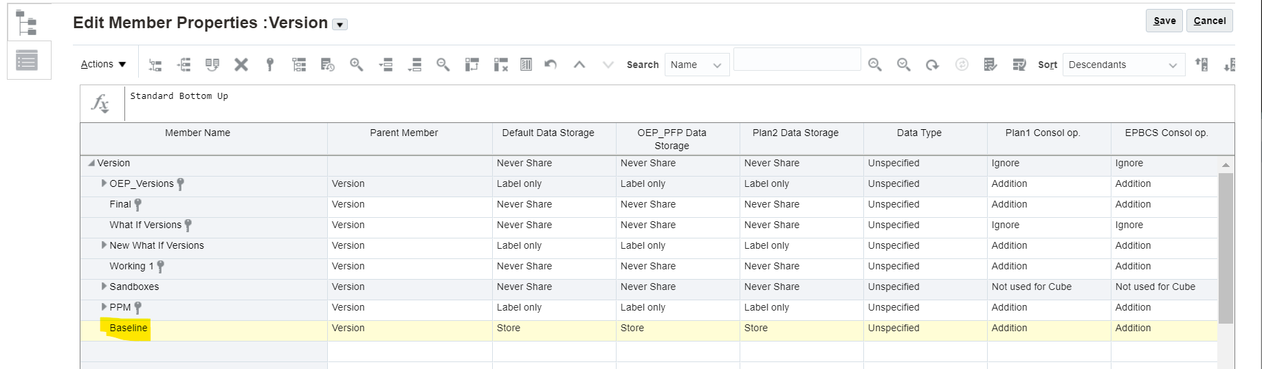This screenshot has width=1262, height=369.
Task: Click the Cancel button
Action: pos(1210,21)
